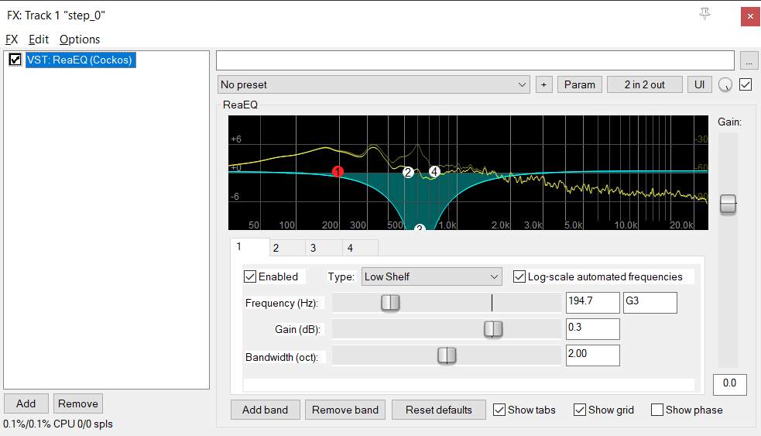
Task: Select band 4 node on EQ graph
Action: click(x=434, y=171)
